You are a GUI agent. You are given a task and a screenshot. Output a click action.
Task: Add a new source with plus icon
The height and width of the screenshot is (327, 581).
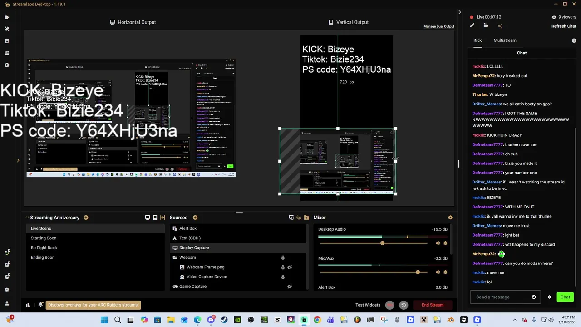click(195, 218)
